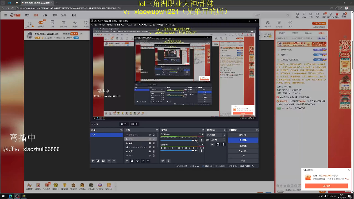Share the stream with the arrow icon near title
Screen dimensions: 354x199
81,34
